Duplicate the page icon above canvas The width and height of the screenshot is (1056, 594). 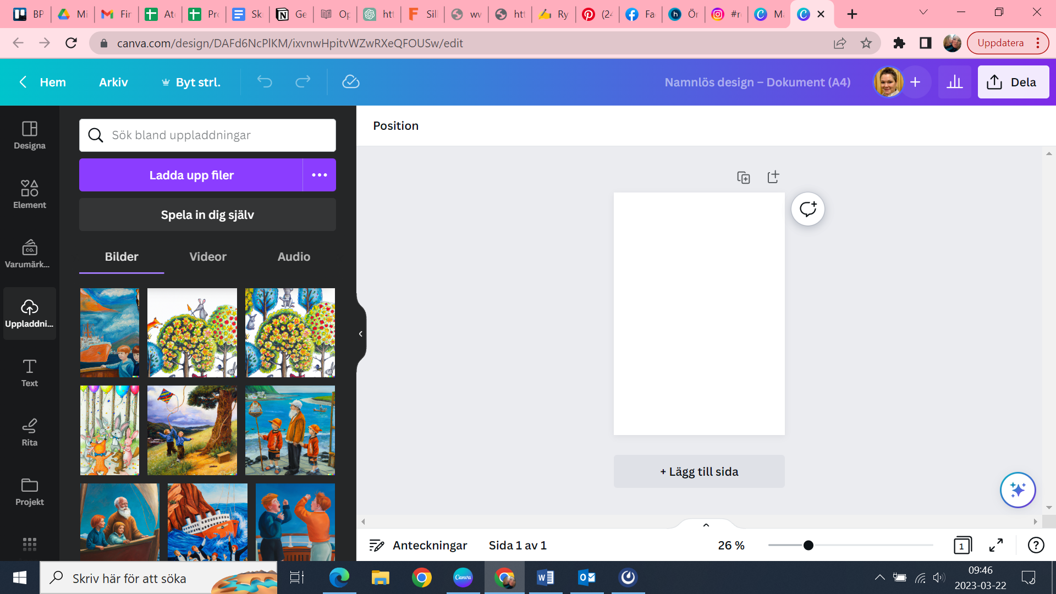point(744,177)
